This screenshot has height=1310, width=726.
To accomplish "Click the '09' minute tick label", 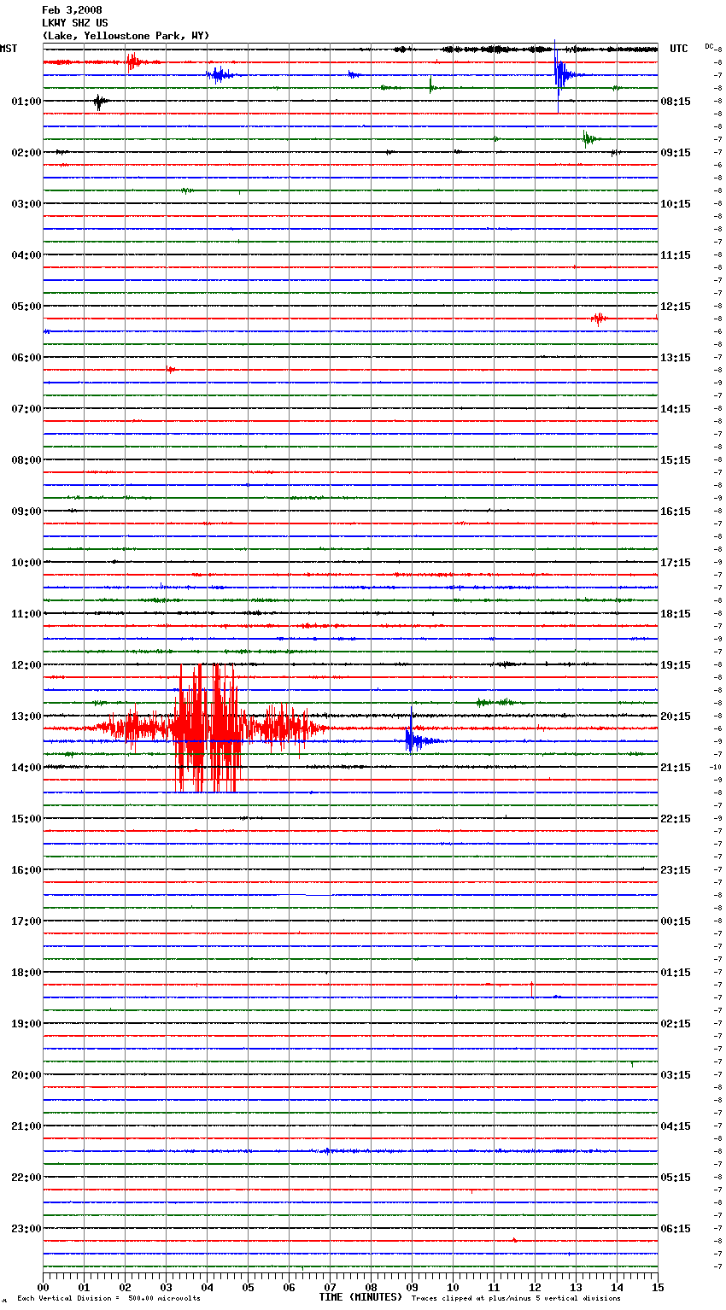I will click(x=412, y=1287).
